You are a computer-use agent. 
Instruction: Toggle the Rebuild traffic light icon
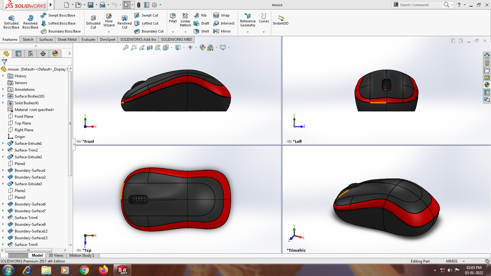[139, 5]
